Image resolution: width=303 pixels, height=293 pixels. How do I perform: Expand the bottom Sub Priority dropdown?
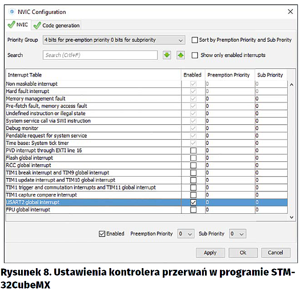pos(237,234)
